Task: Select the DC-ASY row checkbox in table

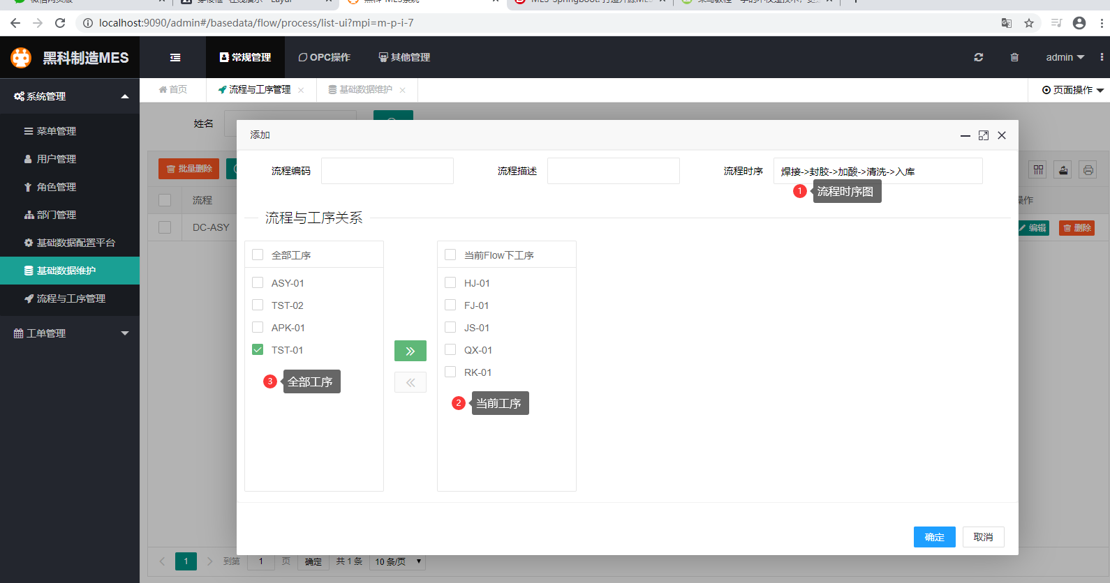Action: coord(165,227)
